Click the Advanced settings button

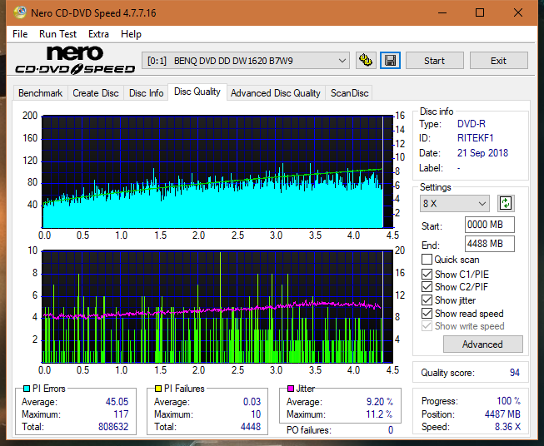click(482, 344)
